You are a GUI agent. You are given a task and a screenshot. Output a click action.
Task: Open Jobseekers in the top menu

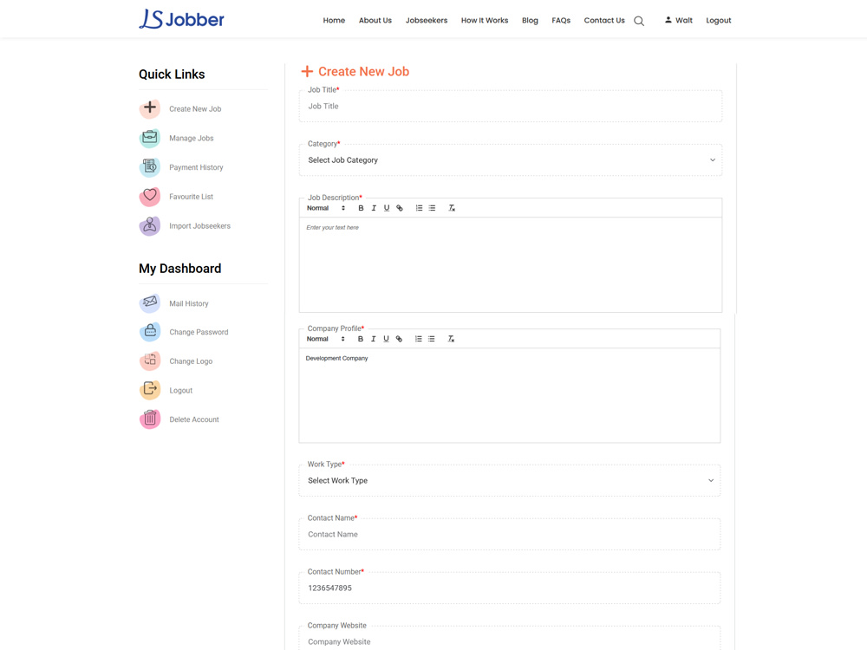pos(427,21)
